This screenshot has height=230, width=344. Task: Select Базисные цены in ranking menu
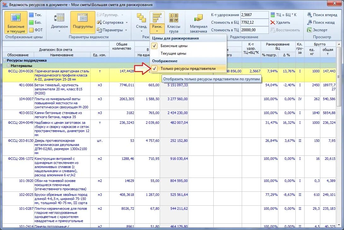click(188, 46)
